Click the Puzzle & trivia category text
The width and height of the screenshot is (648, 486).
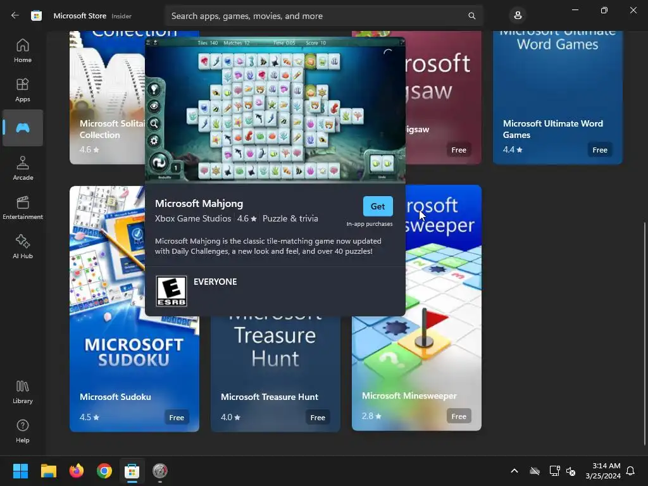[x=290, y=218]
